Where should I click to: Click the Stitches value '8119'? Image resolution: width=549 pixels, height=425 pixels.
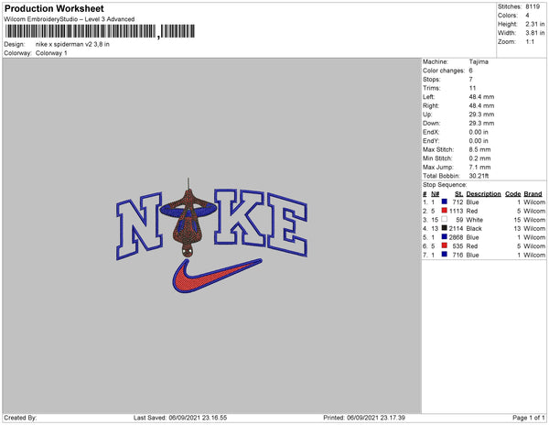[533, 6]
